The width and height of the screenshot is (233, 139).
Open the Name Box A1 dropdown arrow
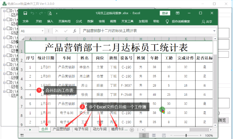43,31
